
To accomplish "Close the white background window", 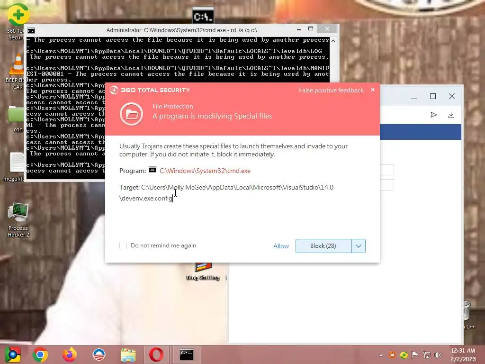I will point(451,96).
